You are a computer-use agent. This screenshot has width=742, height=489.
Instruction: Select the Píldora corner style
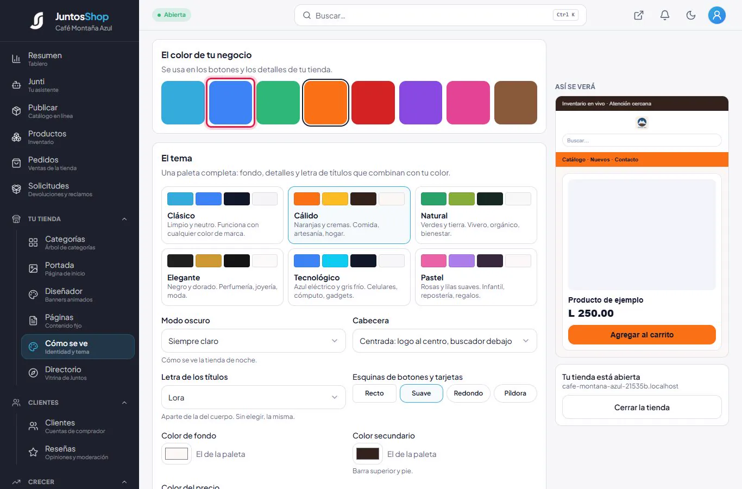point(515,393)
